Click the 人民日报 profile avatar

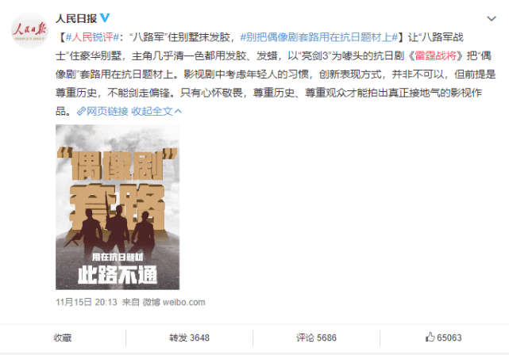click(29, 30)
